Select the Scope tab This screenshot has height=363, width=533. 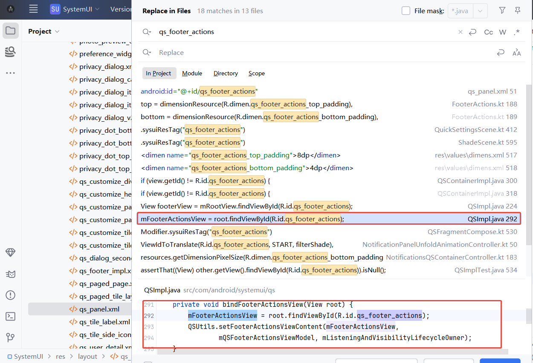point(257,73)
